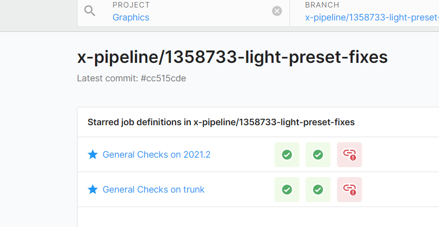Open the Project selector showing Graphics

point(190,12)
